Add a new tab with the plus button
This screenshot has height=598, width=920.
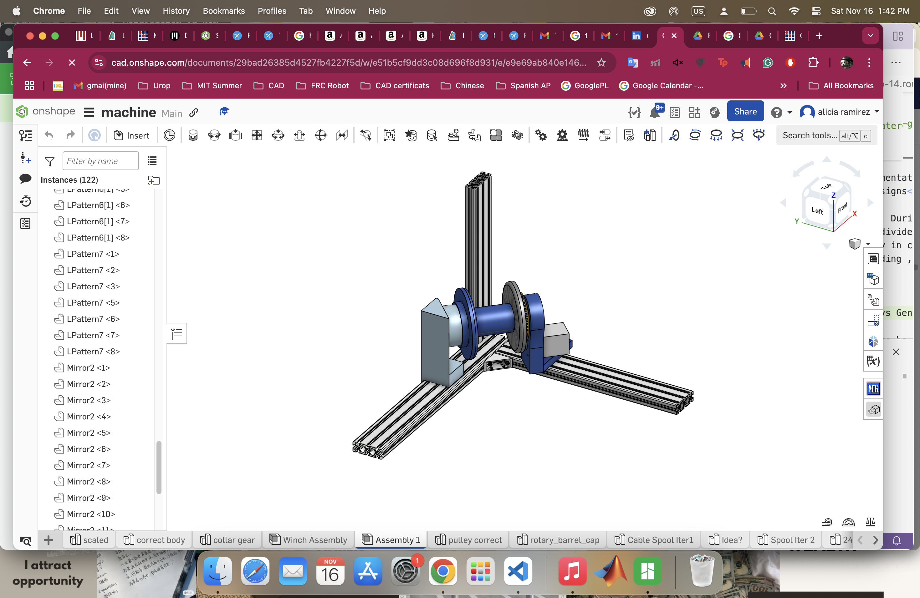(819, 36)
